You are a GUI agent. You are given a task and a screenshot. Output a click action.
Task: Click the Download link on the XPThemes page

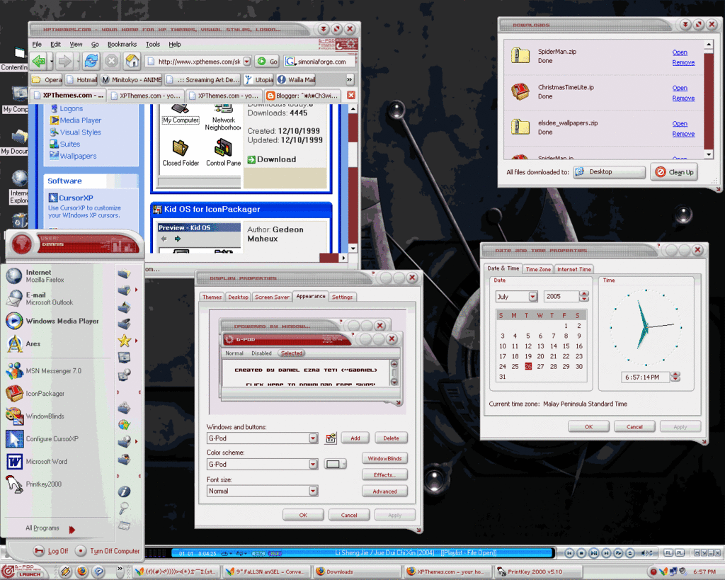tap(272, 159)
